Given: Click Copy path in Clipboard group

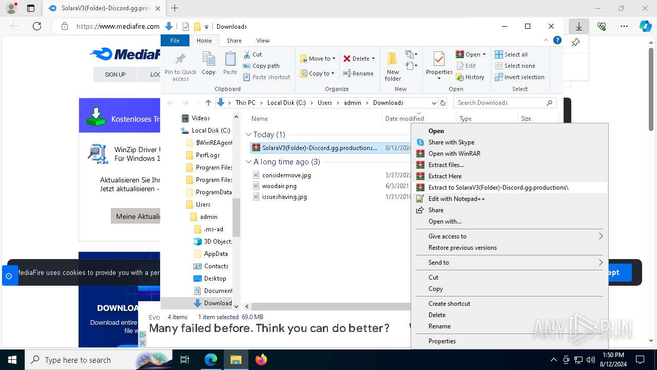Looking at the screenshot, I should click(261, 66).
